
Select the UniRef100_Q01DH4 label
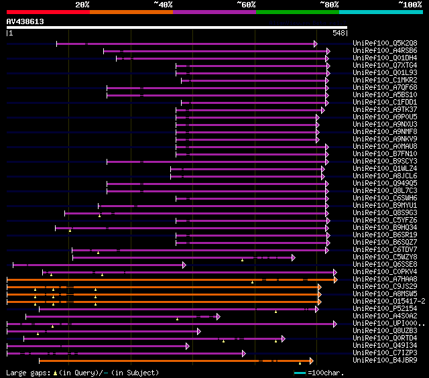click(x=385, y=58)
